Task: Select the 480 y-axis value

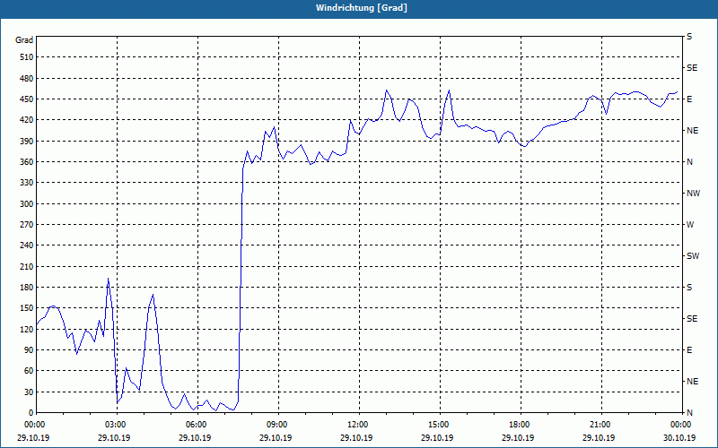Action: (x=27, y=78)
